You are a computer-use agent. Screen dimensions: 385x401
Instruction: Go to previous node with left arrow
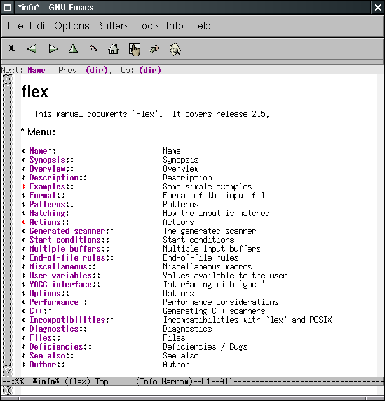point(32,48)
